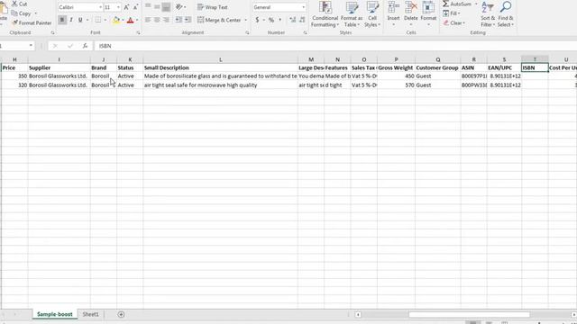Apply the dollar accounting format
The height and width of the screenshot is (324, 577).
click(257, 20)
